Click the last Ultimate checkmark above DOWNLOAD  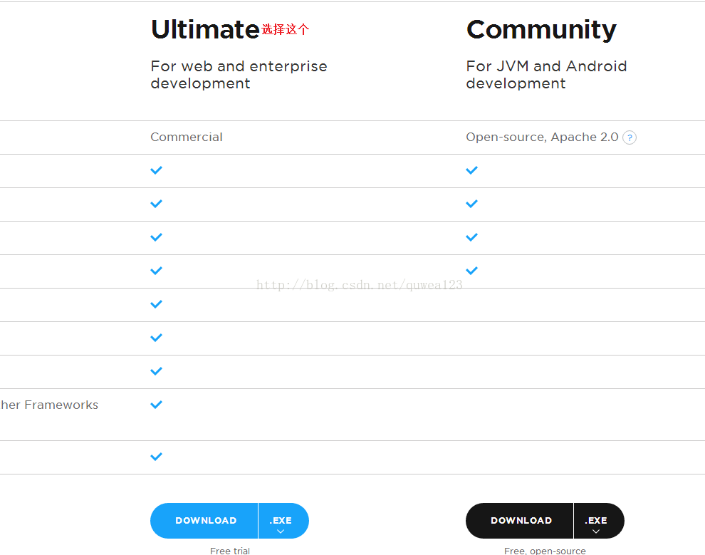[156, 457]
